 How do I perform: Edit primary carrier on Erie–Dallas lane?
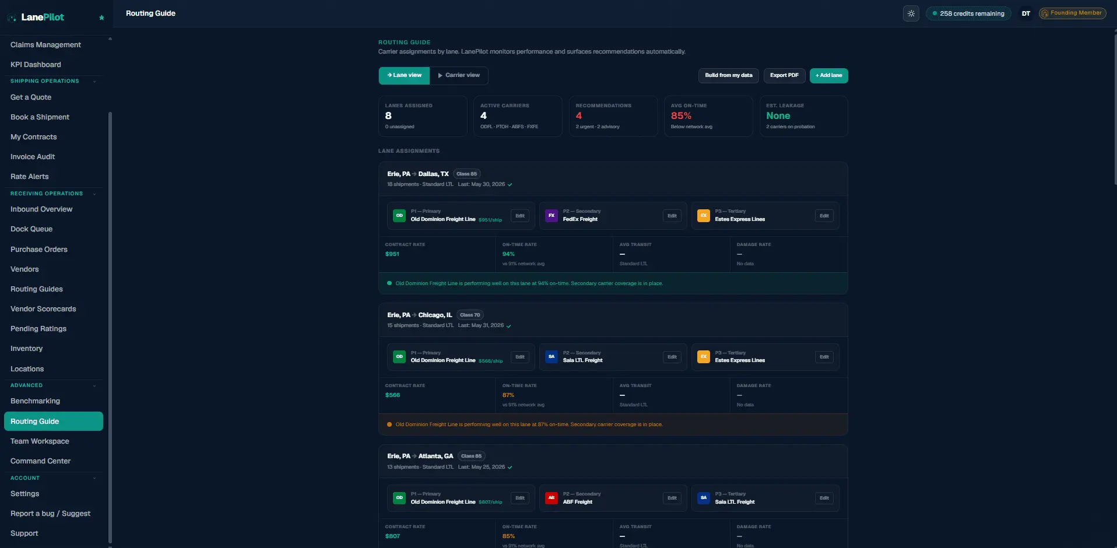(x=520, y=216)
